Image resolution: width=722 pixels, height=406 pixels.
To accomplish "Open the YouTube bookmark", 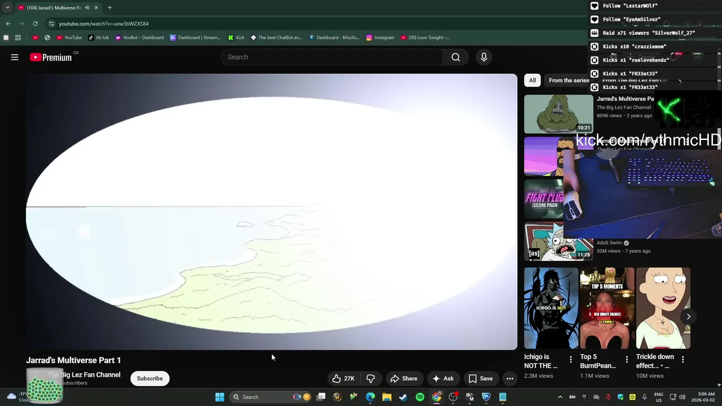I will pos(69,38).
